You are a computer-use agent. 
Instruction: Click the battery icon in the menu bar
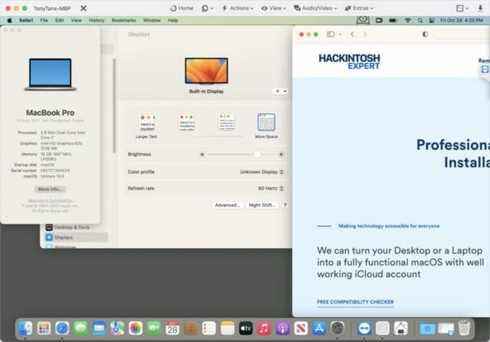pos(393,20)
